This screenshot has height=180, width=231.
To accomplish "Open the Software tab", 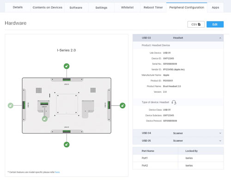I will pos(76,7).
